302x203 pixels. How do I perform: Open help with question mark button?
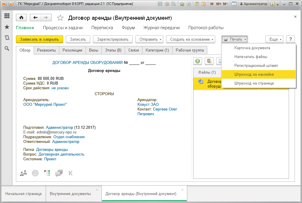[x=290, y=39]
